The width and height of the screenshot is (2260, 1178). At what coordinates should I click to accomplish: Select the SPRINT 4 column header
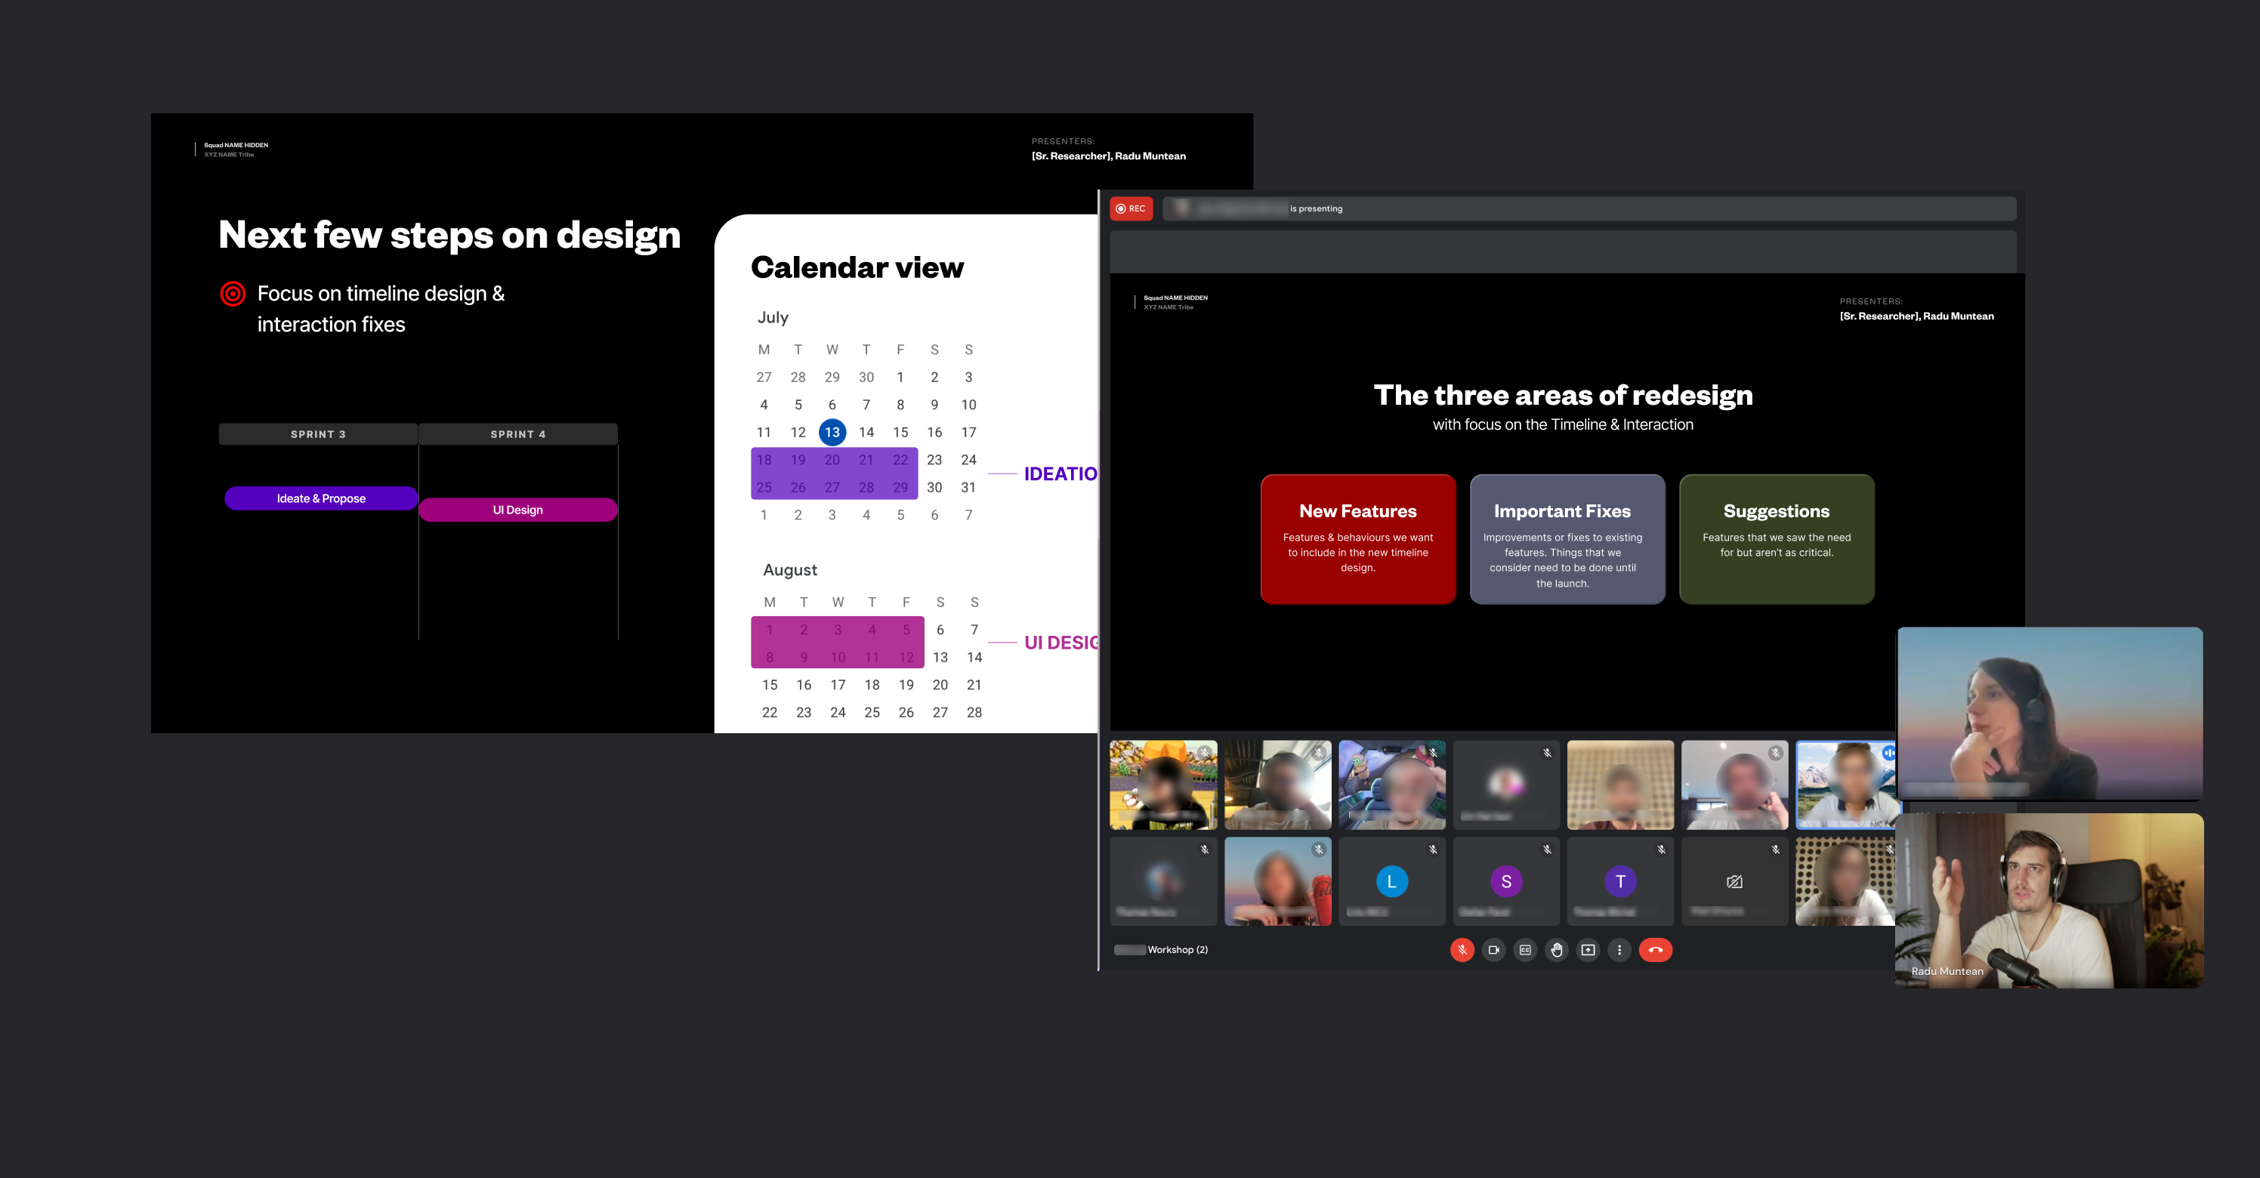[517, 434]
